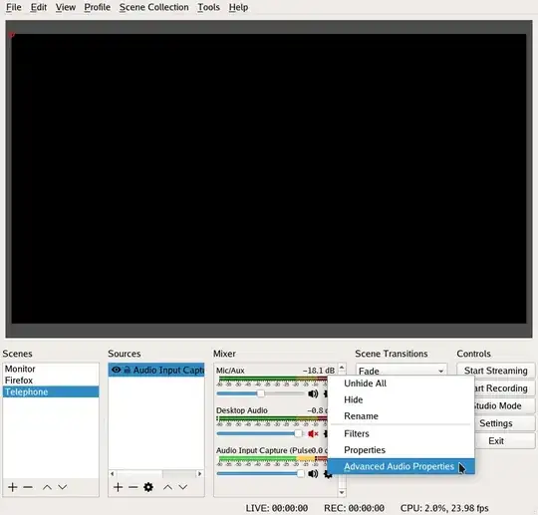Remove the selected source with the minus icon

[x=134, y=487]
